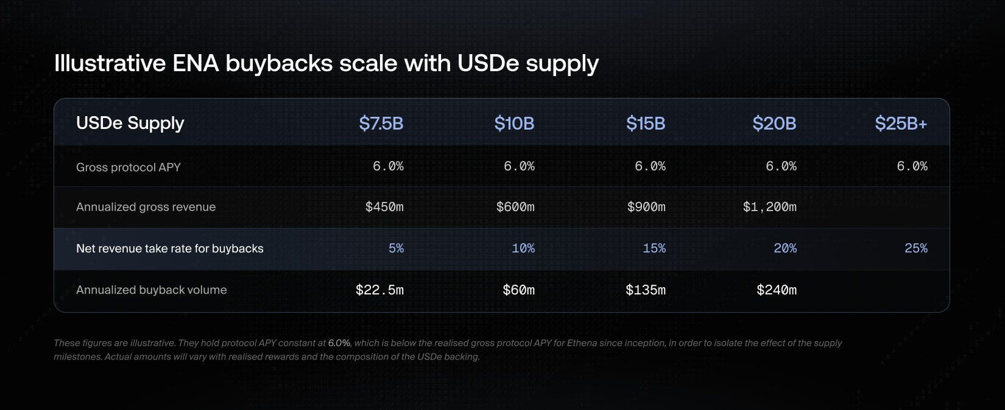Click the $7.5B column header
This screenshot has width=1005, height=410.
(381, 123)
